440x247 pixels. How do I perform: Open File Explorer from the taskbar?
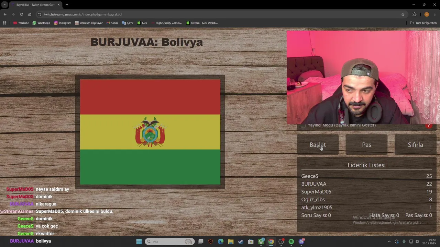pos(231,242)
